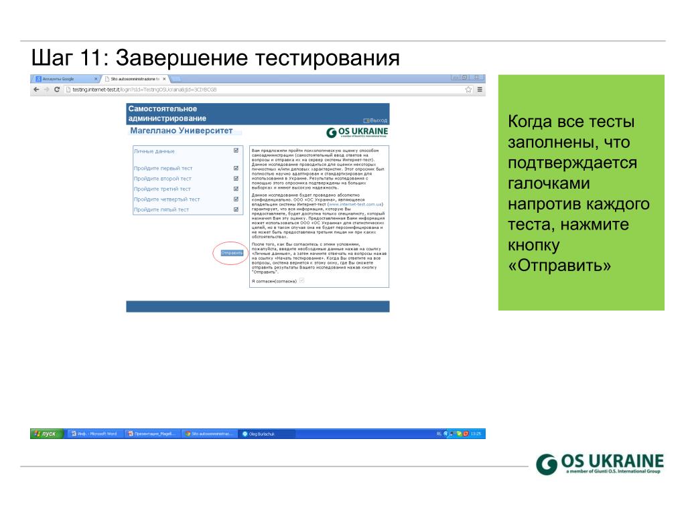
Task: Close the Аккаунты Google tab
Action: tap(96, 79)
